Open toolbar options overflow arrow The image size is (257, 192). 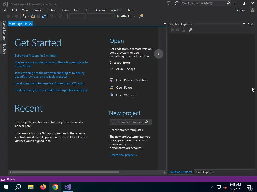click(145, 17)
